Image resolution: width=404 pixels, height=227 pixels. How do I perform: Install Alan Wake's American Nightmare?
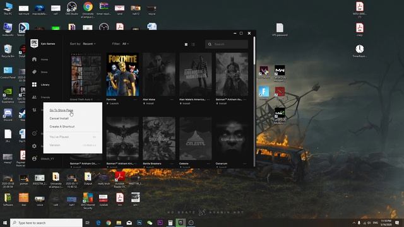(185, 103)
